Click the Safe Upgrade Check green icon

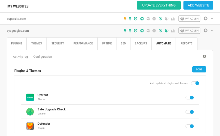pyautogui.click(x=30, y=112)
